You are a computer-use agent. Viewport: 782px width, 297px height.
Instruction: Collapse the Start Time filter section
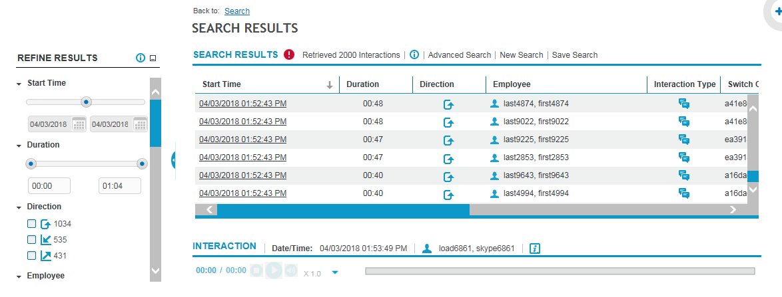[19, 84]
